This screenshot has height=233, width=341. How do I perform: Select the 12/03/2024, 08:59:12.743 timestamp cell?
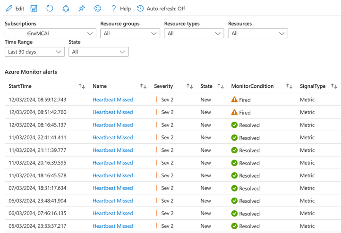(37, 100)
